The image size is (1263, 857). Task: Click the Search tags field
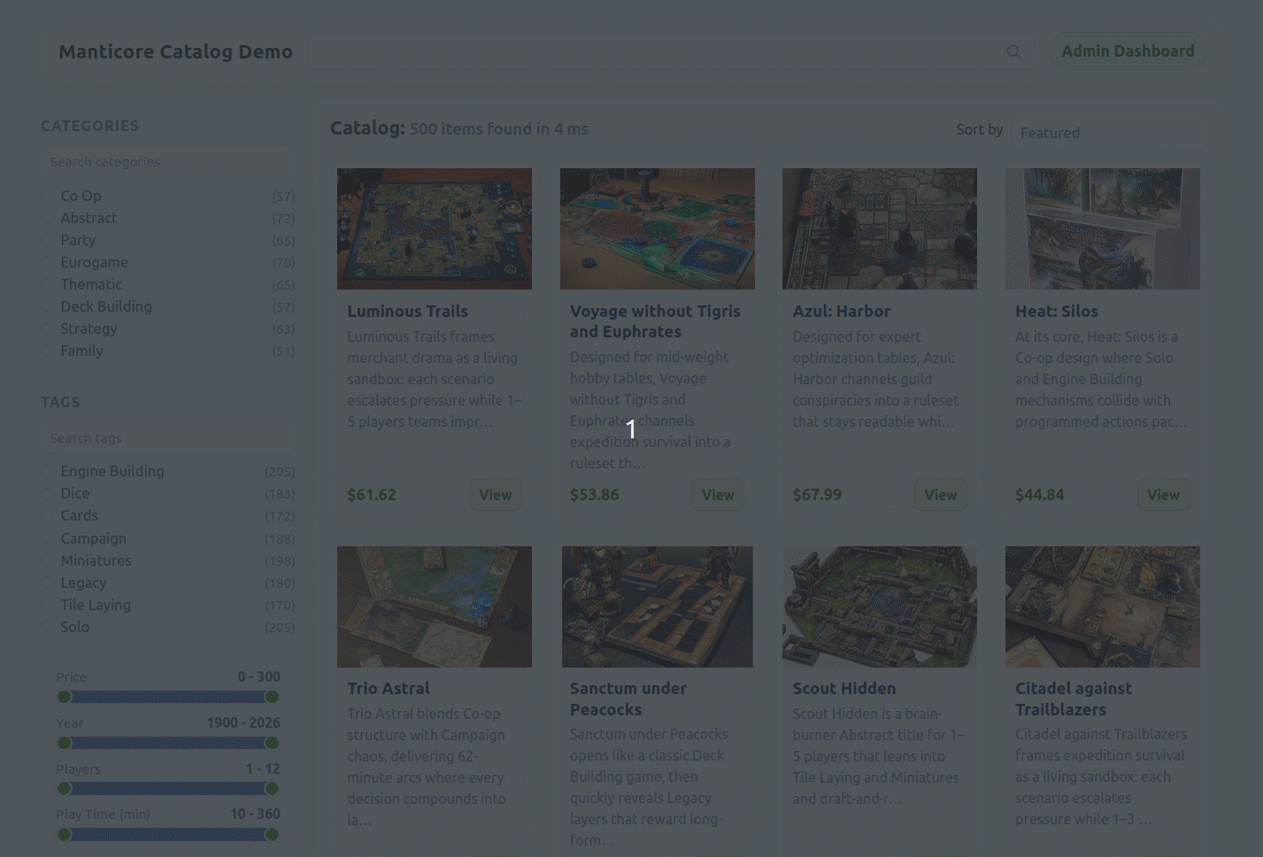(x=168, y=438)
